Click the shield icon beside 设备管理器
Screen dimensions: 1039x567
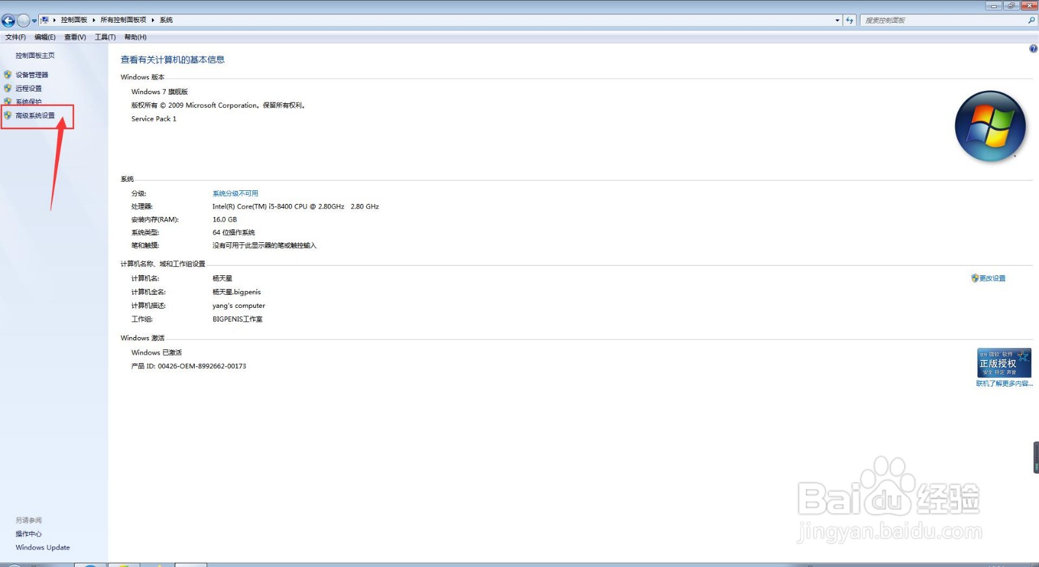pyautogui.click(x=8, y=75)
